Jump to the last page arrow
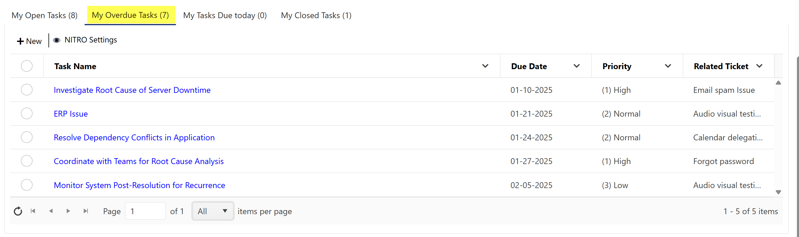Image resolution: width=799 pixels, height=237 pixels. click(86, 211)
